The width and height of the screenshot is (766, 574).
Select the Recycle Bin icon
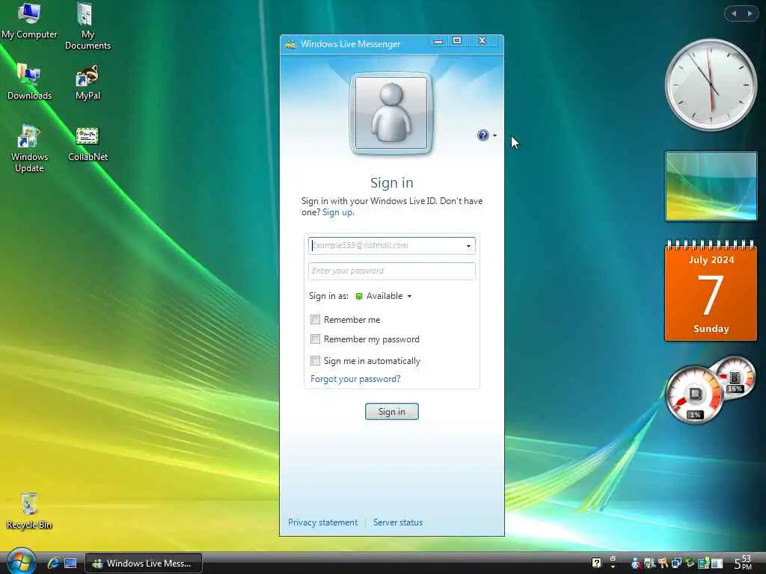pyautogui.click(x=29, y=511)
